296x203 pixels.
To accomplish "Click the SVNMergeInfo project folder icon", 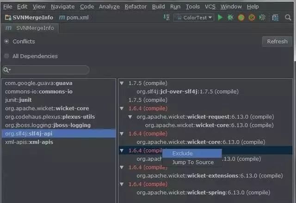I will pos(8,18).
